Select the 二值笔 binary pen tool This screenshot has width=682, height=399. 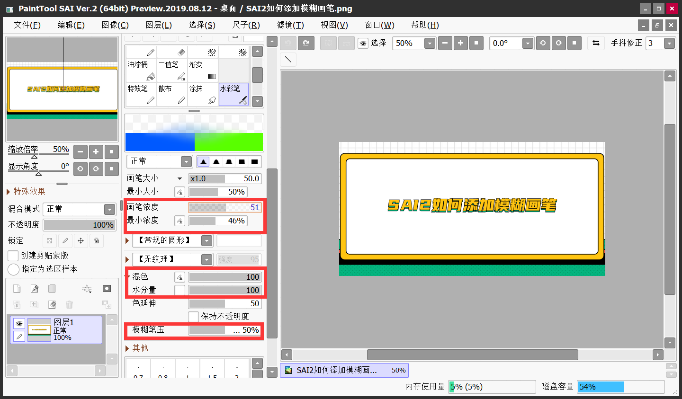(x=172, y=70)
